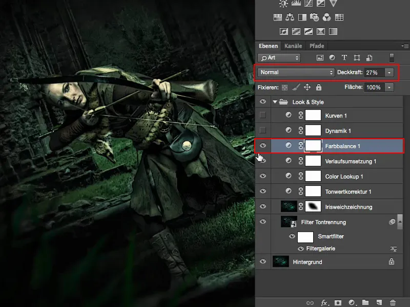
Task: Create a new Brightness/Contrast adjustment layer
Action: coord(282,4)
